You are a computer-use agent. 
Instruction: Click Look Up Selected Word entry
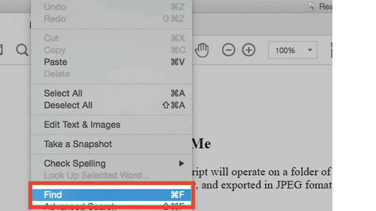pyautogui.click(x=96, y=175)
